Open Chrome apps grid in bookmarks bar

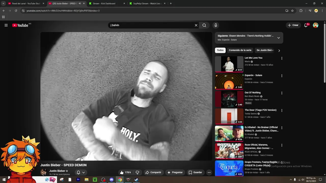(3, 17)
